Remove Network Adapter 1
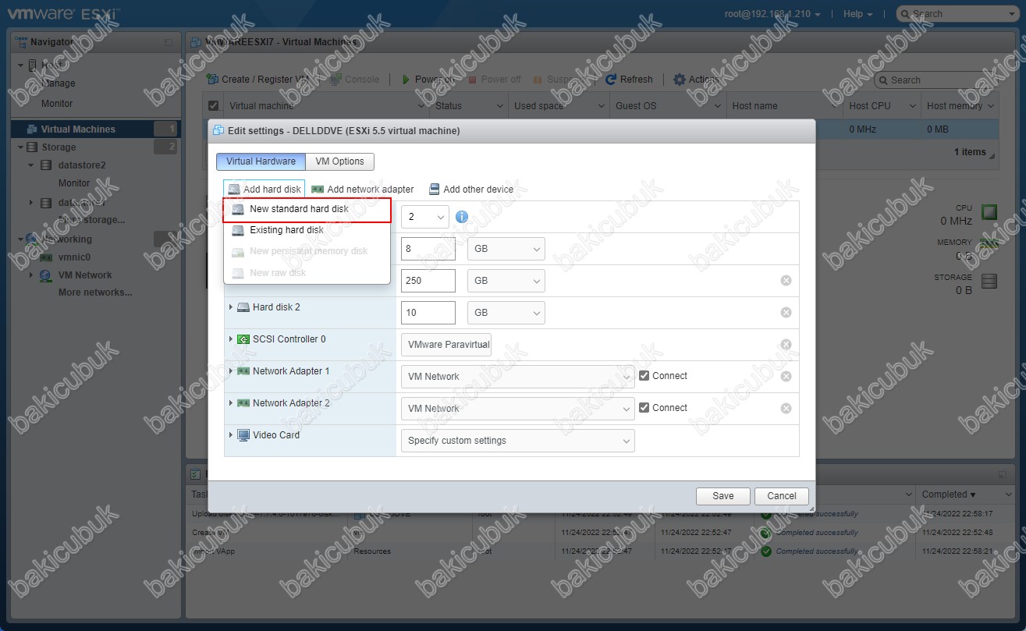Image resolution: width=1026 pixels, height=631 pixels. coord(786,377)
